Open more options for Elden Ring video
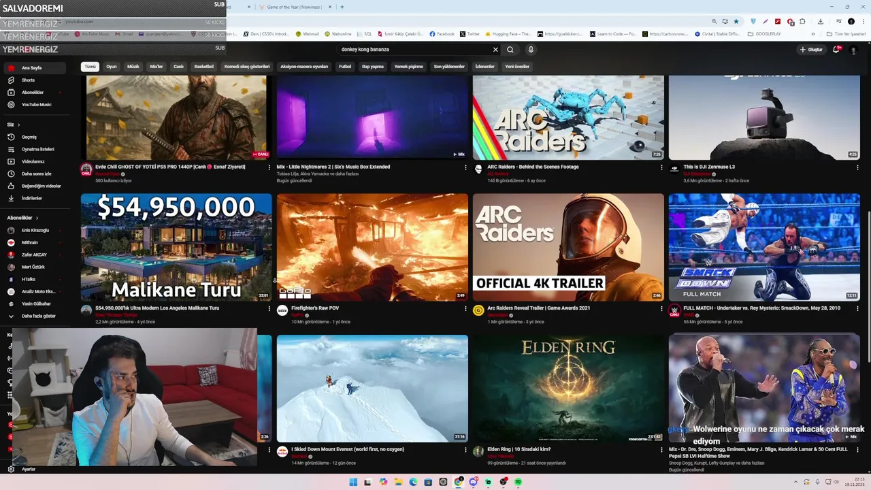Viewport: 871px width, 490px height. (661, 451)
